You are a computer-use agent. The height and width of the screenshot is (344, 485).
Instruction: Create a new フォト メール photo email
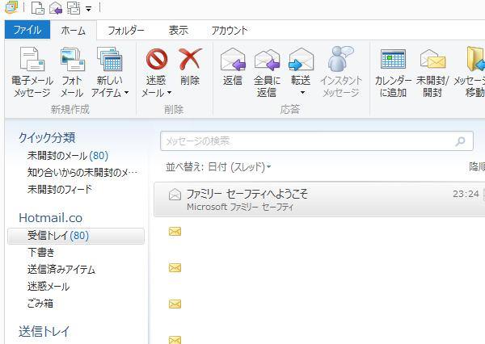pyautogui.click(x=72, y=61)
